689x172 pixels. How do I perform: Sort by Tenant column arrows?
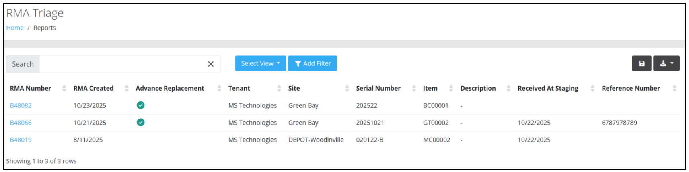pos(279,88)
